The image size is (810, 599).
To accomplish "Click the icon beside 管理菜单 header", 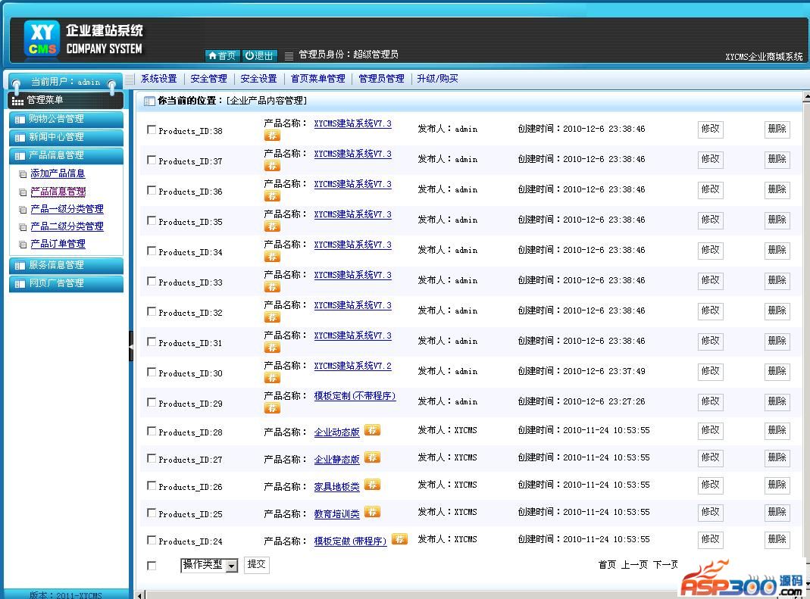I will coord(17,100).
